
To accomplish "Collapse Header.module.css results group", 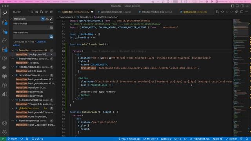I will [x=13, y=67].
